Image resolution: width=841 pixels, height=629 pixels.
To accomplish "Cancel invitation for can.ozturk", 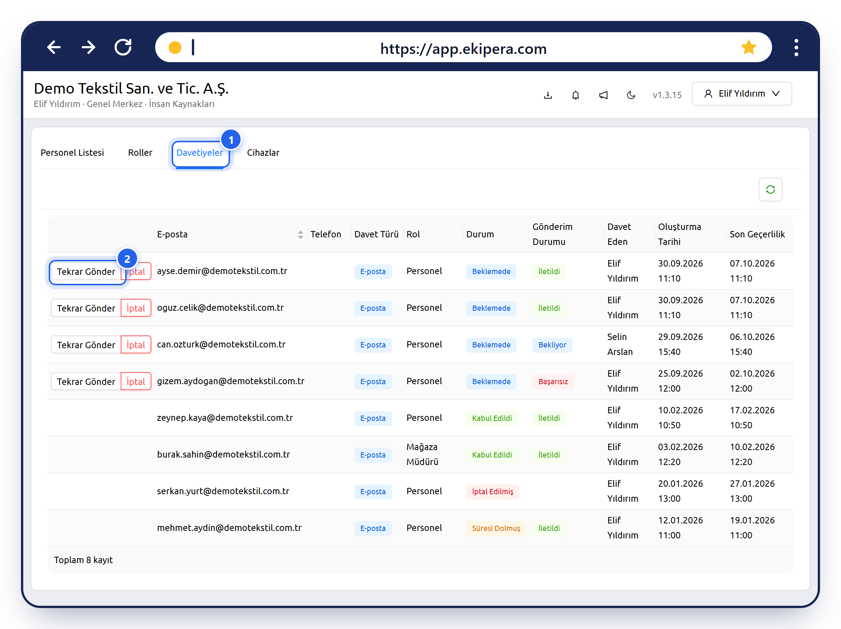I will (136, 344).
